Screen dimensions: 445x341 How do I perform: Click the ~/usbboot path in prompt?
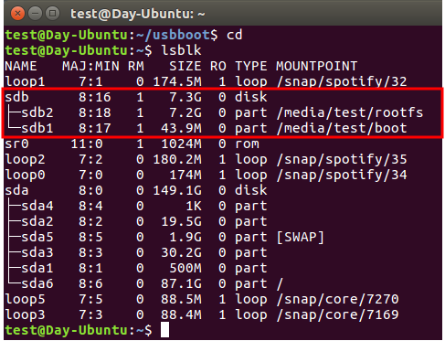173,35
